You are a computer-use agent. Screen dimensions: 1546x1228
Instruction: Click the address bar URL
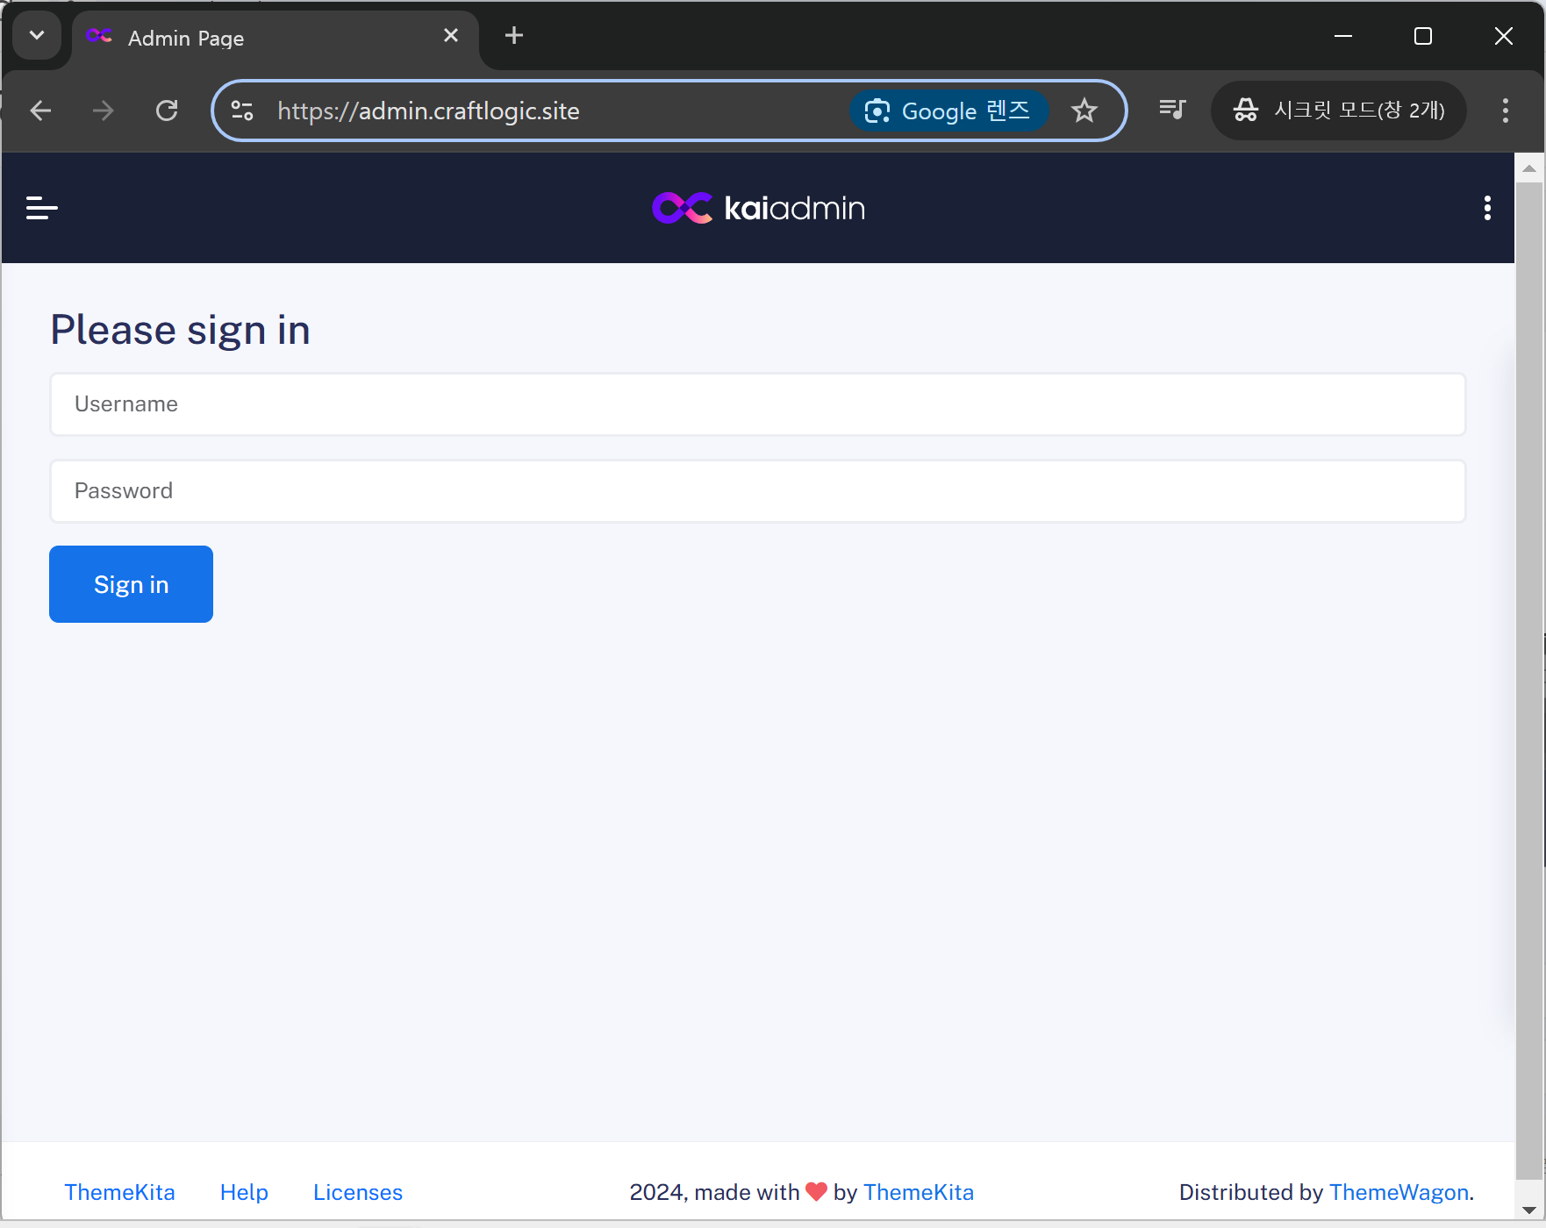tap(428, 111)
